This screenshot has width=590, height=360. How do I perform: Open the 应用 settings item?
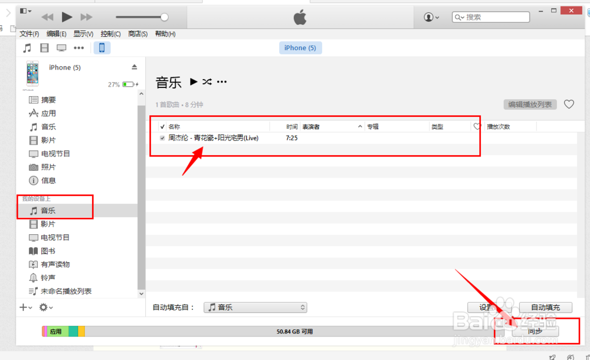click(42, 113)
